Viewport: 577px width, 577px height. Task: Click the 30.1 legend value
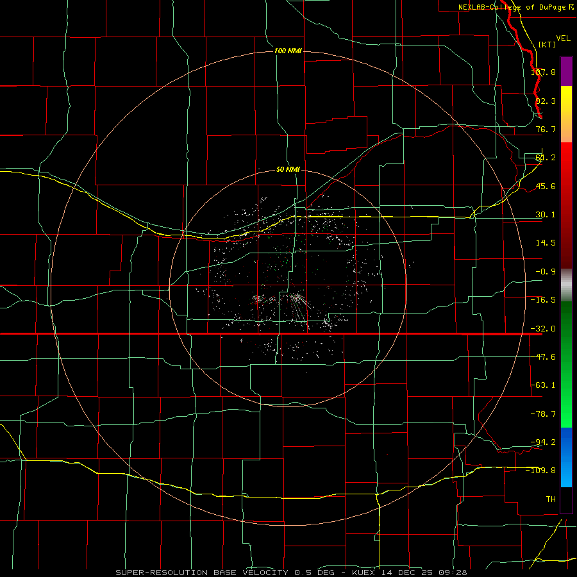tap(546, 215)
